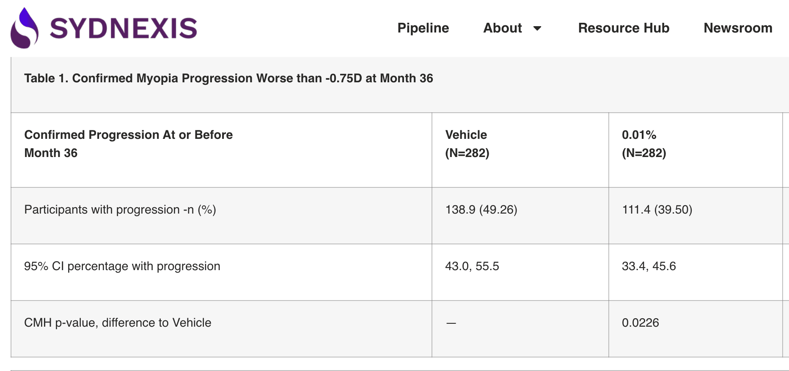The width and height of the screenshot is (789, 371).
Task: Click the 0.0226 p-value cell
Action: click(x=640, y=322)
